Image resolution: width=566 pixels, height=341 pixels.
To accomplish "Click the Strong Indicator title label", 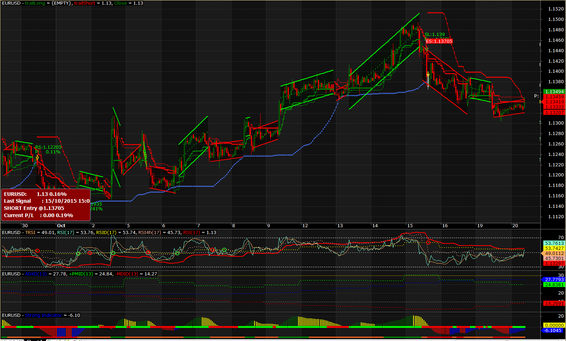I will [x=43, y=315].
